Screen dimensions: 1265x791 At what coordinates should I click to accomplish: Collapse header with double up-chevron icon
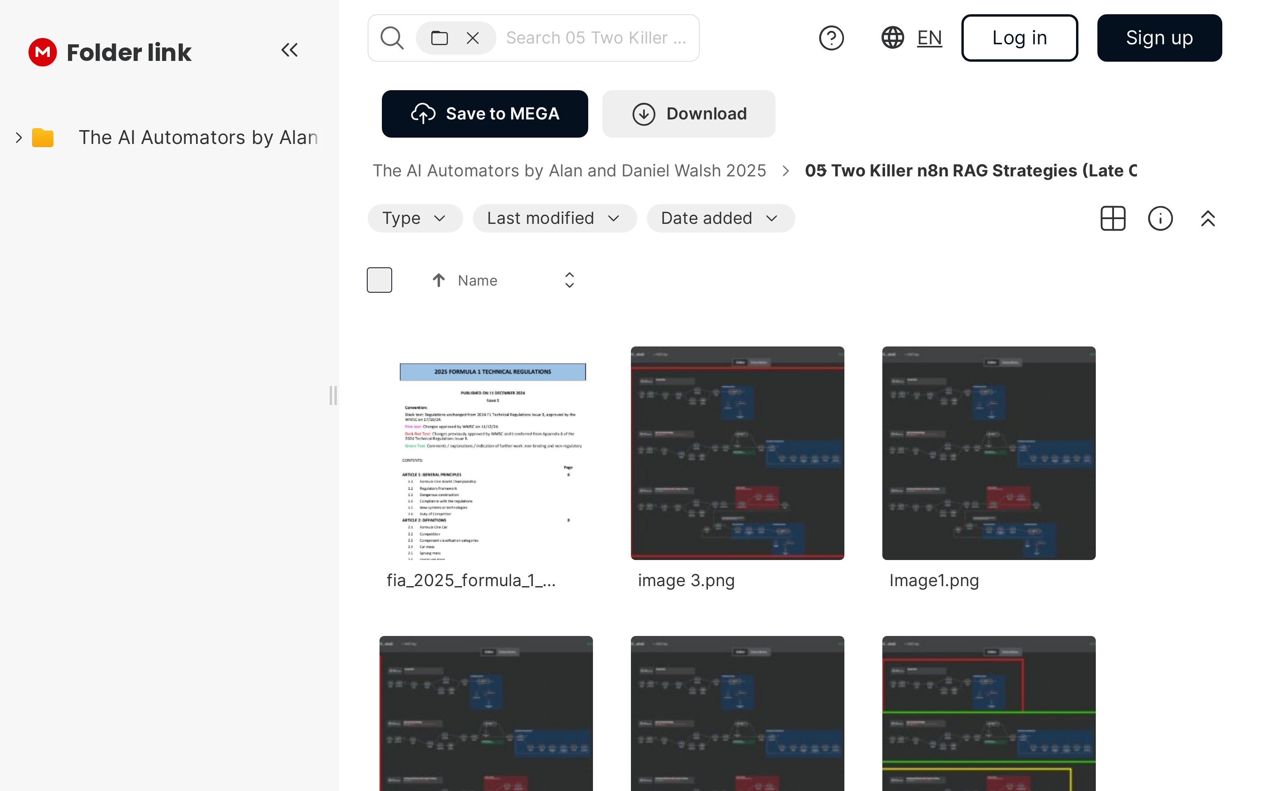[x=1208, y=218]
